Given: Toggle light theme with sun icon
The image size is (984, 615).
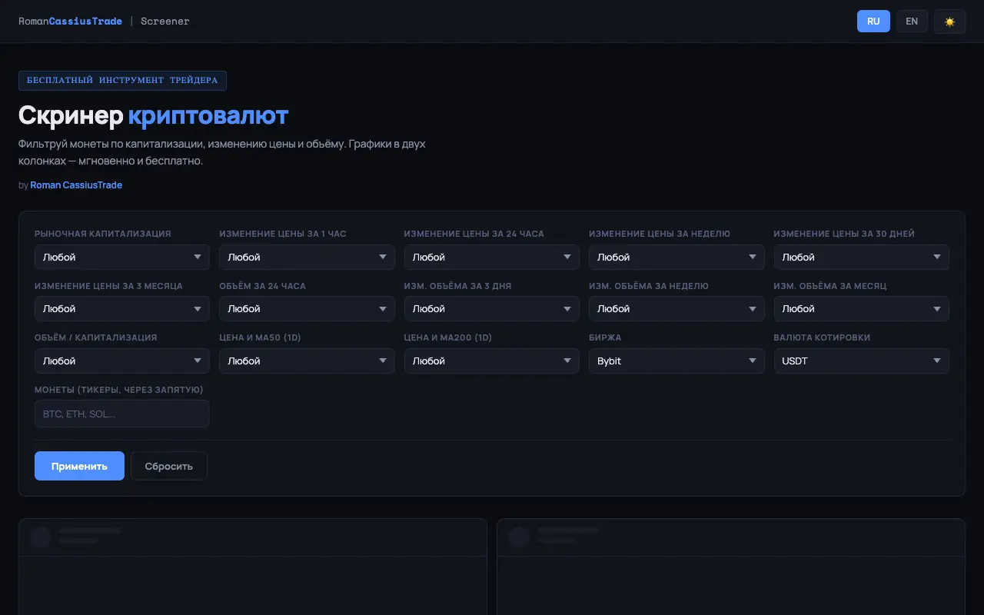Looking at the screenshot, I should (949, 22).
